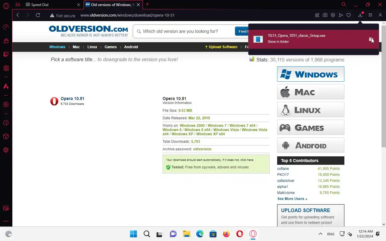The height and width of the screenshot is (241, 386).
Task: Click the OldVersion.com logo
Action: click(x=88, y=31)
